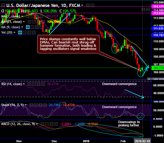Remove the RSI indicator with the X
Screen dimensions: 164x143
[x=43, y=84]
